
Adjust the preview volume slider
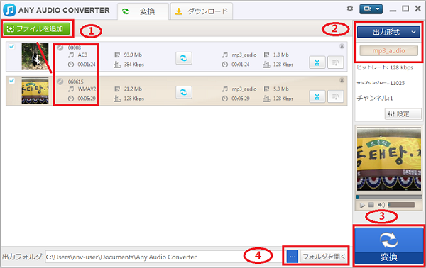401,205
